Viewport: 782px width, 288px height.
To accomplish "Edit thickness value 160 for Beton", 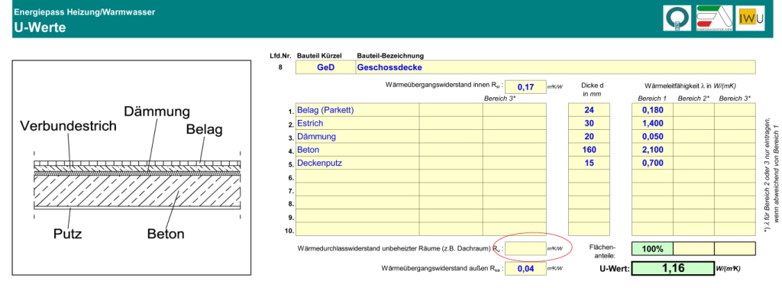I will click(x=589, y=149).
